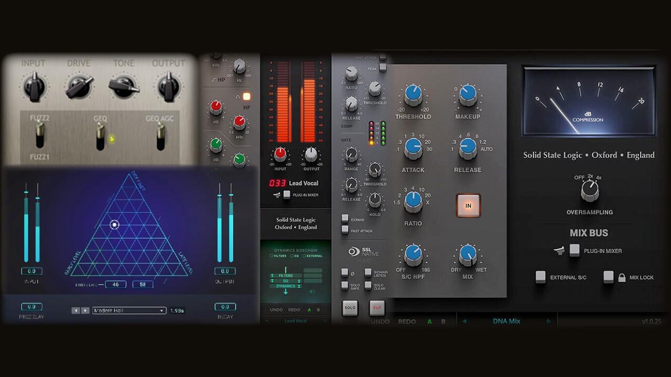Click the HP filter Hz knob

pyautogui.click(x=239, y=66)
